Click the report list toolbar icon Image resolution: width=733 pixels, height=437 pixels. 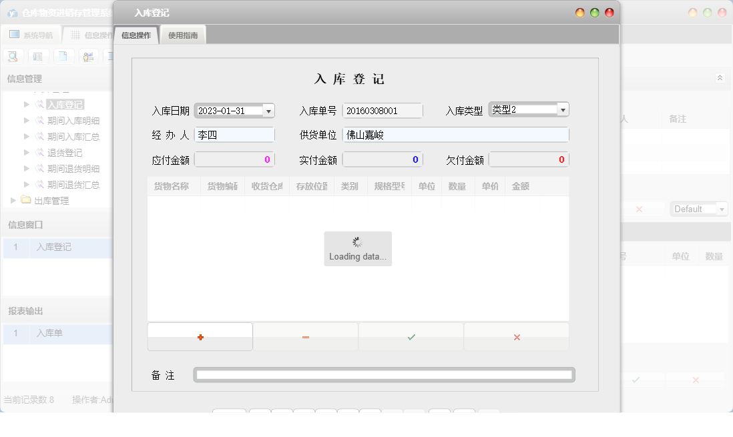click(x=38, y=56)
